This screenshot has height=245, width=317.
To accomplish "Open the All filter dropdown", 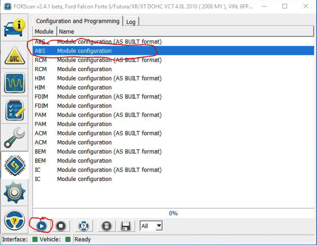I will (151, 226).
